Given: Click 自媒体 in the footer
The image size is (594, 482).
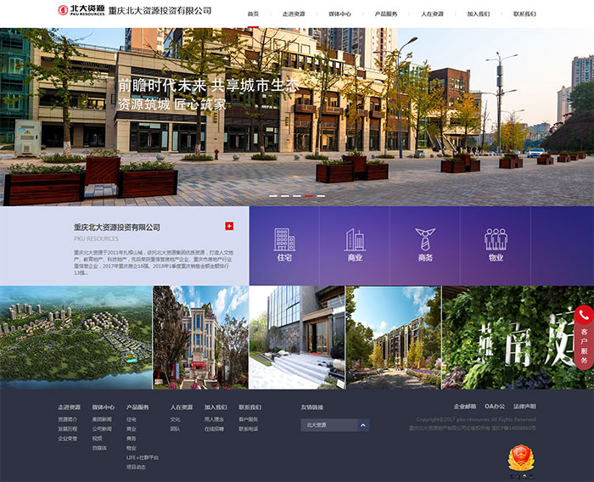Looking at the screenshot, I should click(x=99, y=448).
